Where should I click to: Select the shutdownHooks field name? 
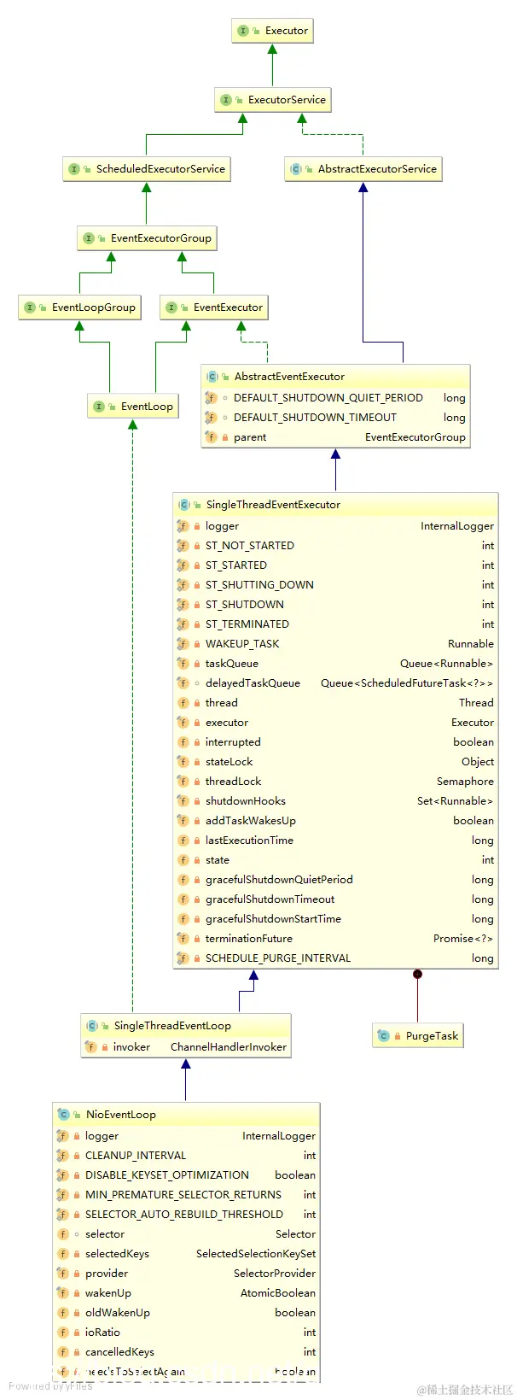[246, 801]
